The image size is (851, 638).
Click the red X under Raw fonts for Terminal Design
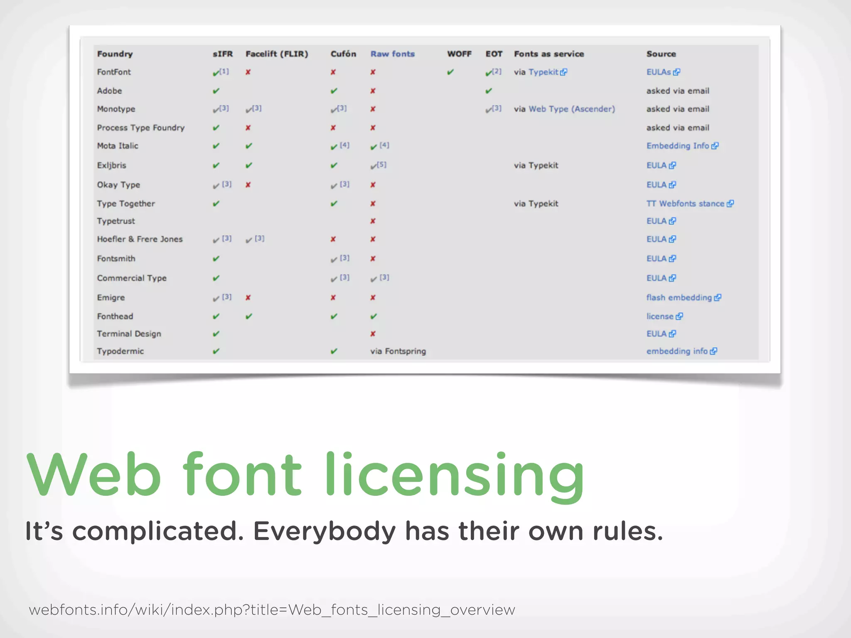pyautogui.click(x=373, y=334)
